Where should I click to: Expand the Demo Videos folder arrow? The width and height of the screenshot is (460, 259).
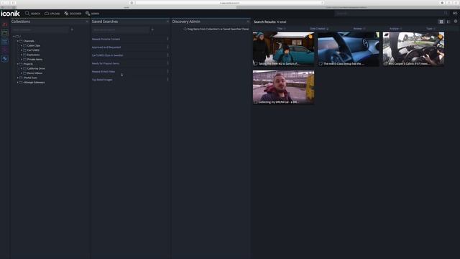[22, 73]
